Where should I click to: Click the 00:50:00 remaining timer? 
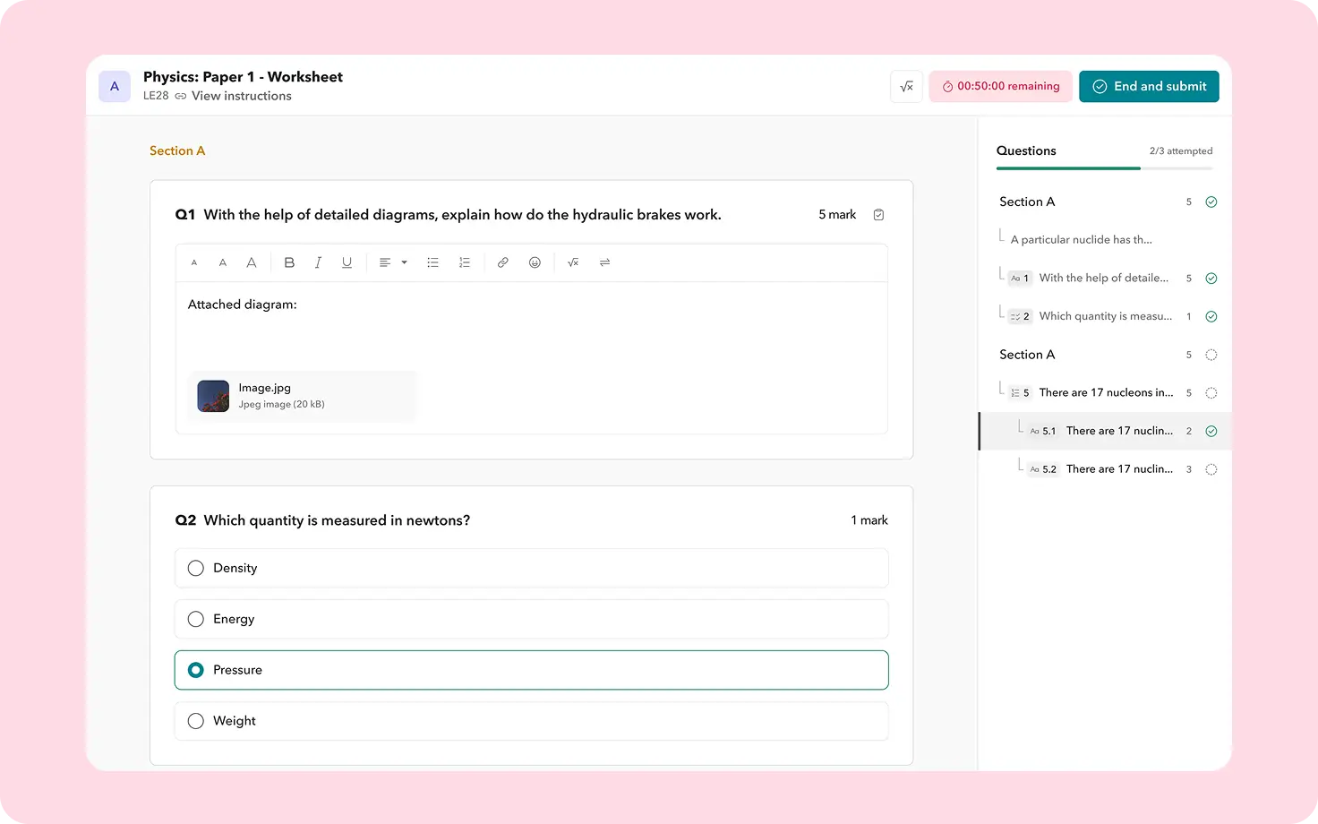click(x=1000, y=86)
